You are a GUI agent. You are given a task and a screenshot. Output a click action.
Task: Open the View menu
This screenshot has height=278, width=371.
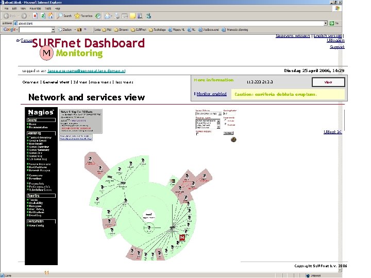23,8
